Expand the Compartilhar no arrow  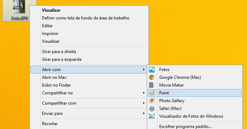144,93
